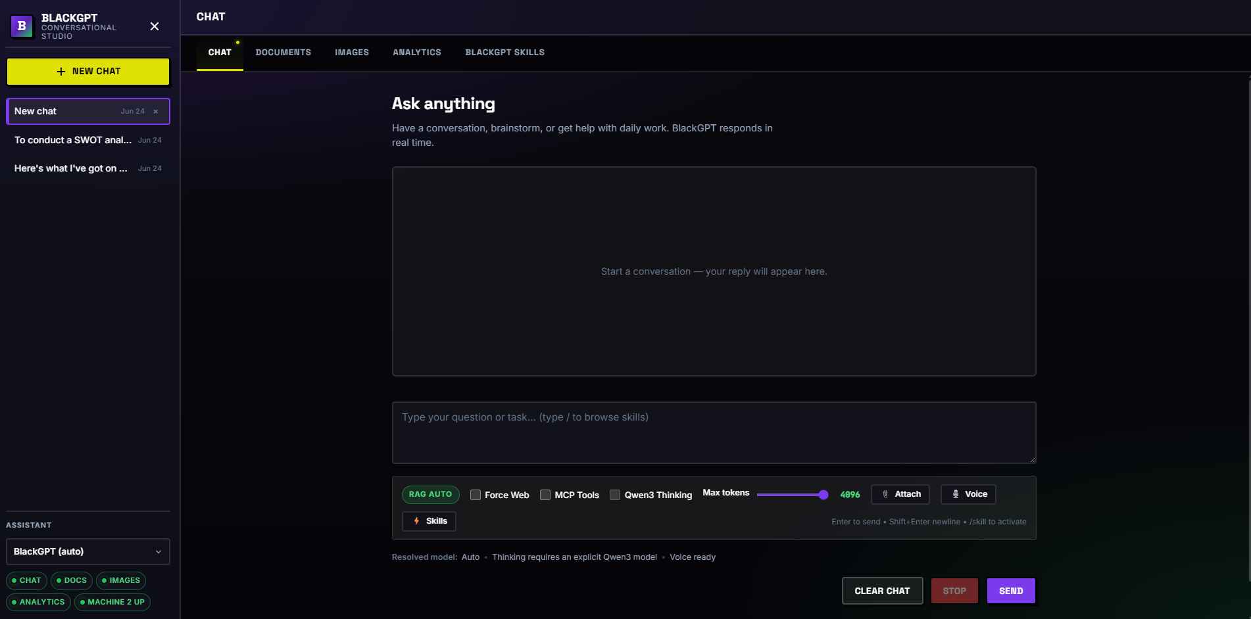Open the Skills lightning bolt button
Image resolution: width=1251 pixels, height=619 pixels.
(429, 521)
